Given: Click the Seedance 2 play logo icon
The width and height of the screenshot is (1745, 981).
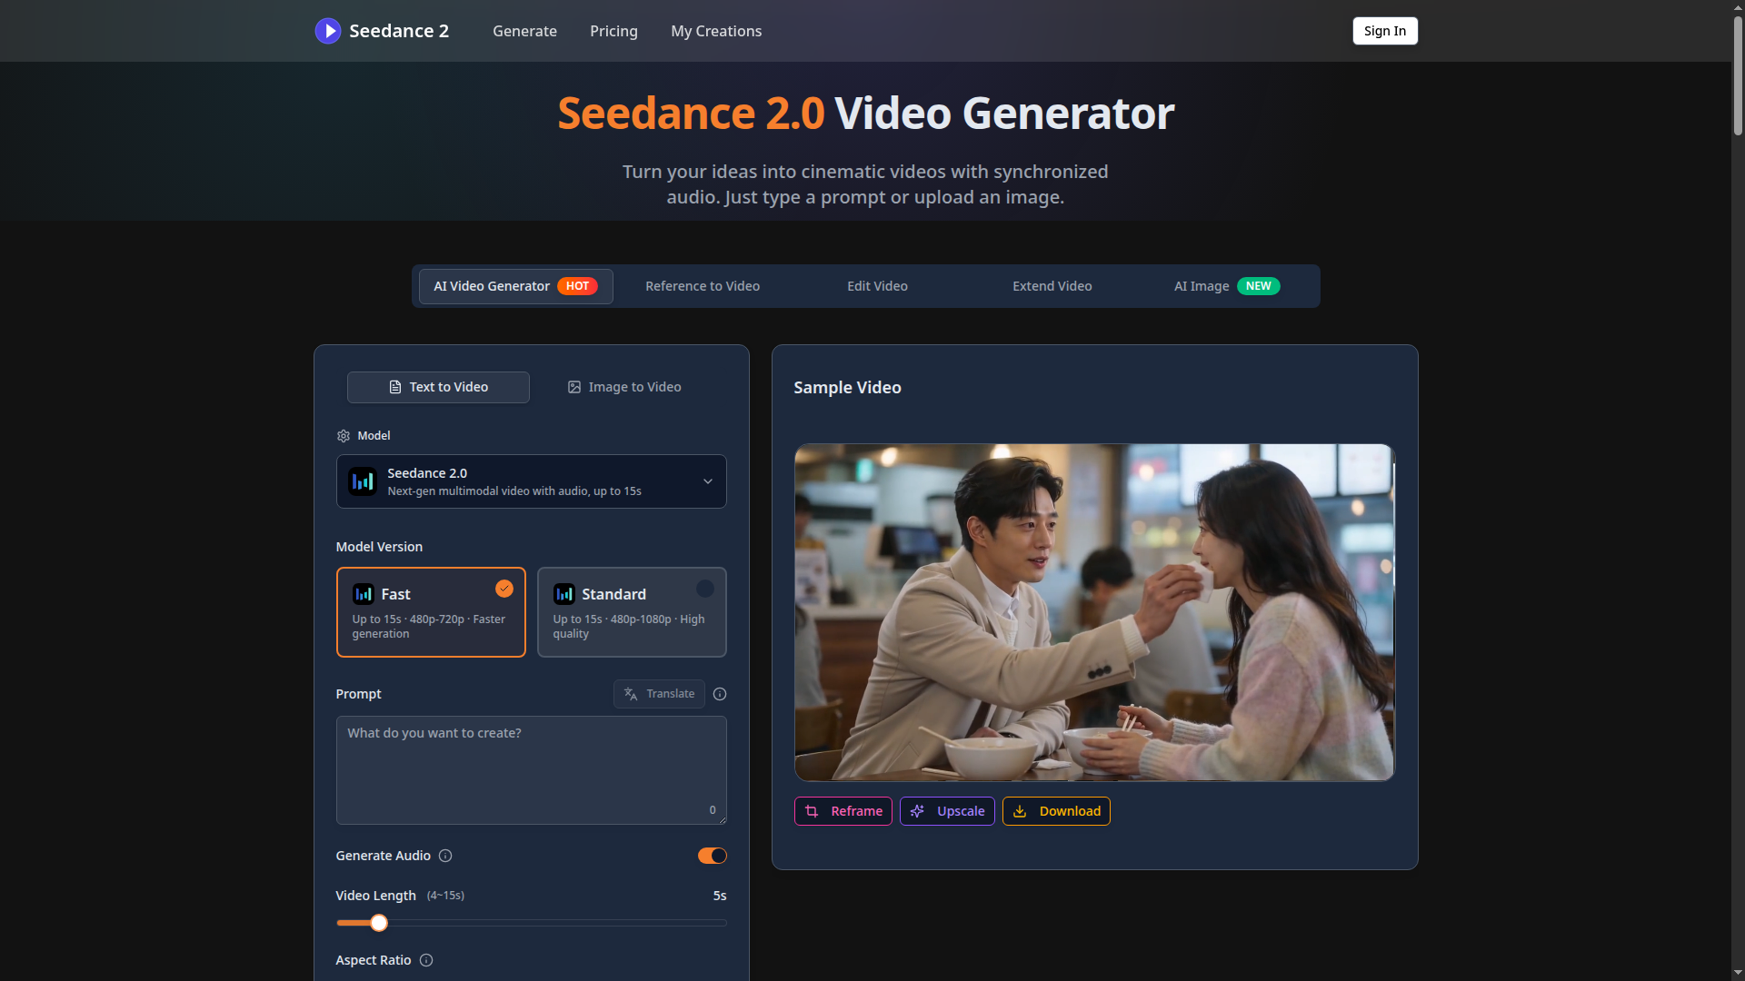Looking at the screenshot, I should (327, 31).
